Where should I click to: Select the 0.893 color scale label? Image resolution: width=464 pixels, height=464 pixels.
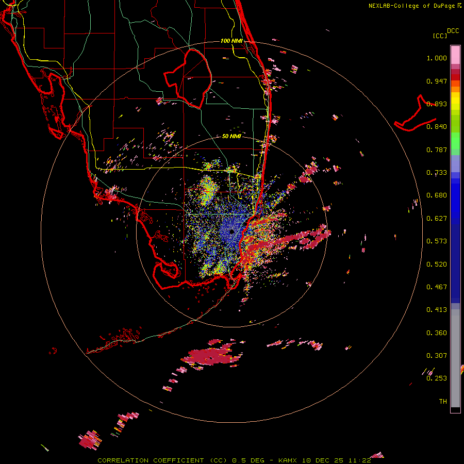point(437,104)
